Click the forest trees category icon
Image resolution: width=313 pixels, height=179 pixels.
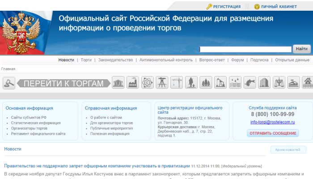click(206, 83)
